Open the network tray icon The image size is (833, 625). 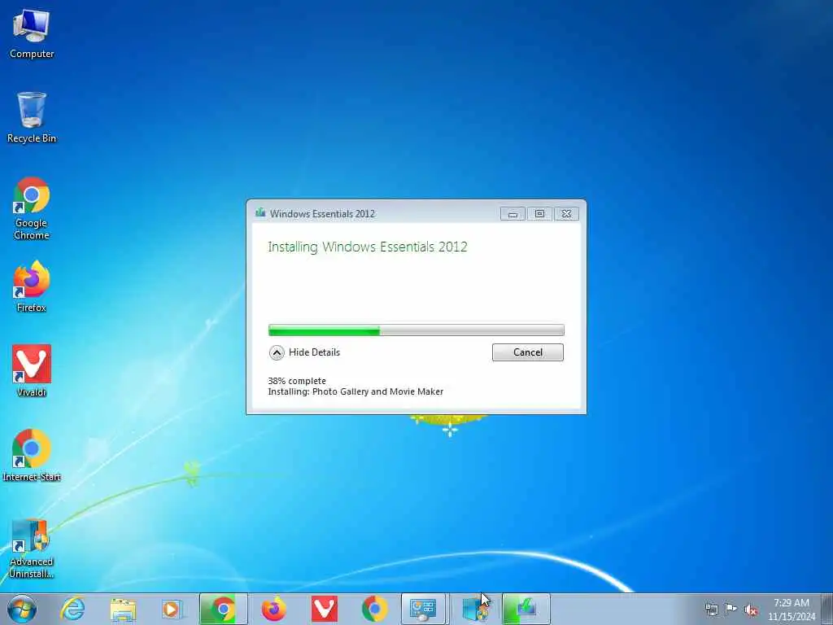(711, 610)
